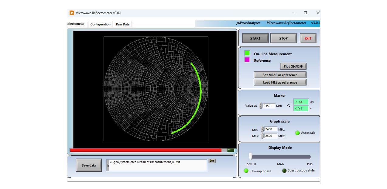Click the START measurement button
This screenshot has height=189, width=387.
point(255,38)
